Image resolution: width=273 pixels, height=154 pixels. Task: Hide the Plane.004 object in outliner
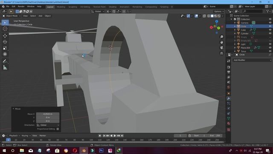point(270,47)
